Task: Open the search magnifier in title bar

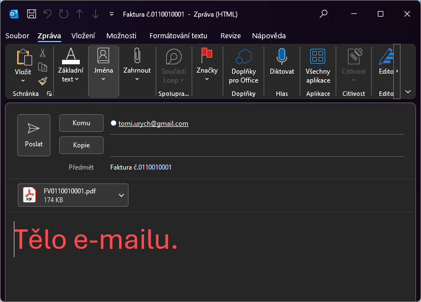Action: pos(324,14)
